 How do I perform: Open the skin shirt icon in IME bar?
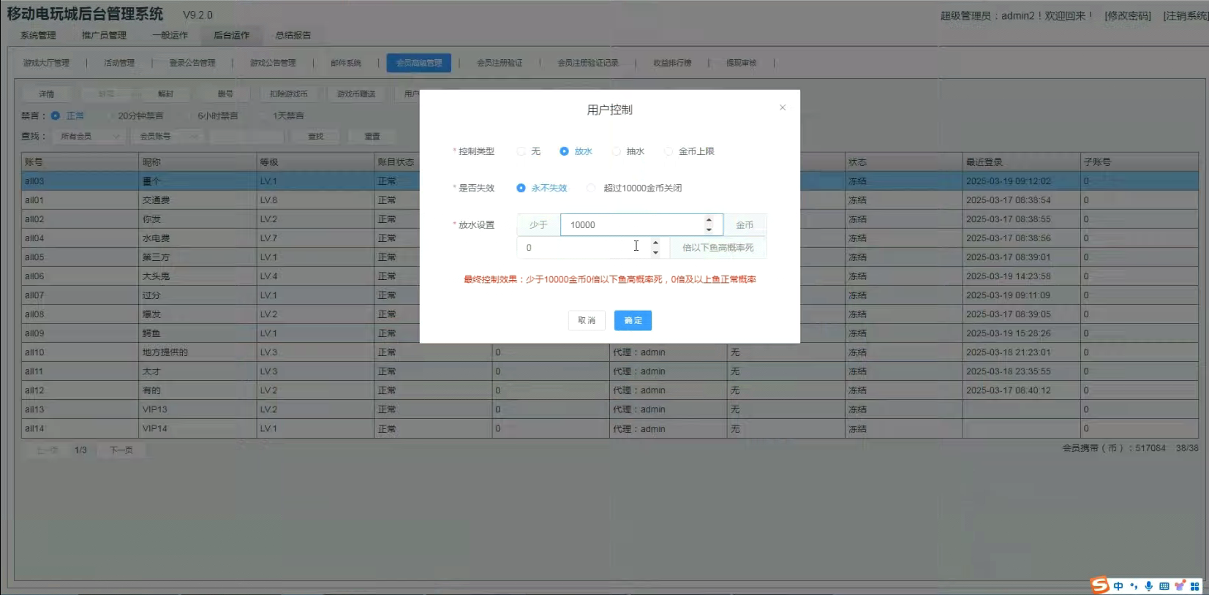pyautogui.click(x=1180, y=586)
